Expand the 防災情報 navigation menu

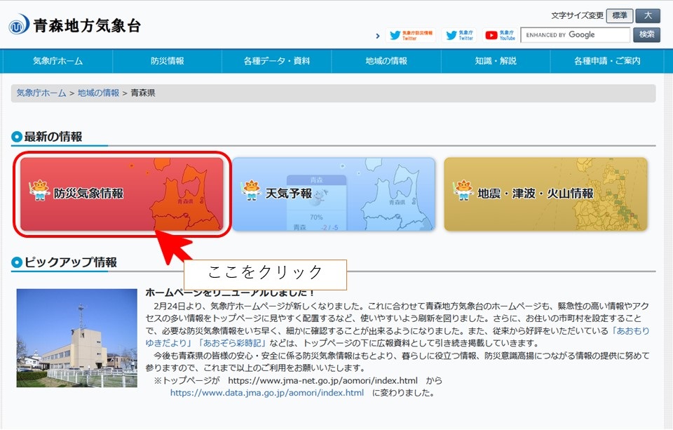[167, 61]
